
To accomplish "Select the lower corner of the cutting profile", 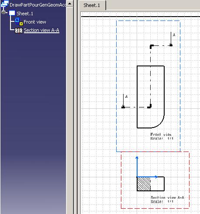I will [149, 106].
